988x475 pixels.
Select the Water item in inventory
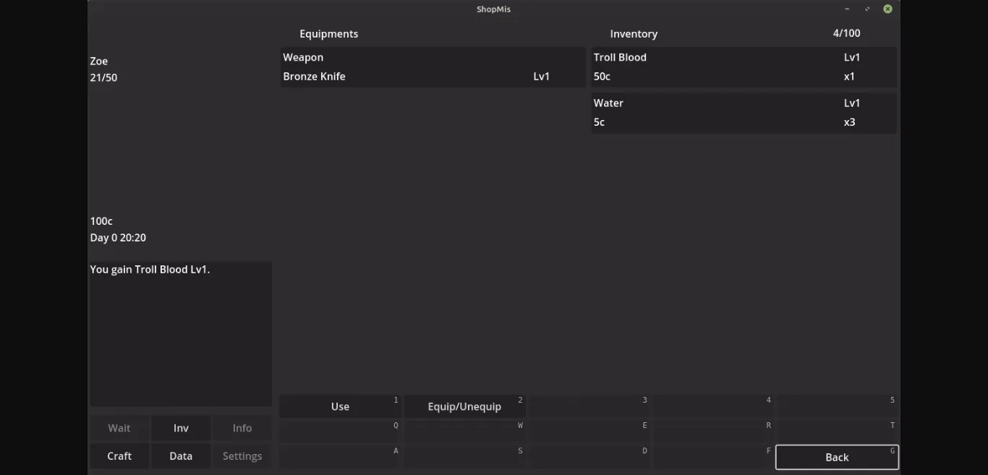coord(744,113)
